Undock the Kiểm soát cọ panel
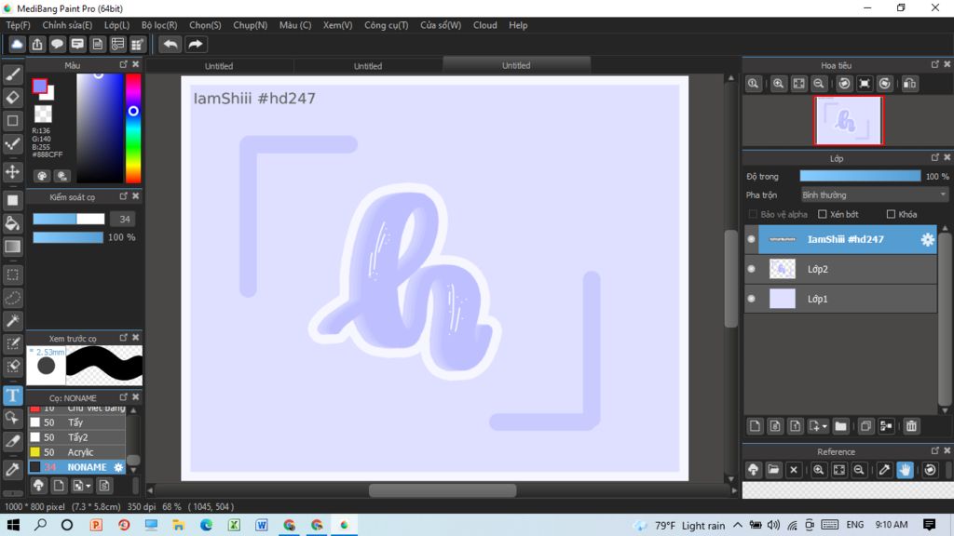This screenshot has width=954, height=536. tap(124, 196)
